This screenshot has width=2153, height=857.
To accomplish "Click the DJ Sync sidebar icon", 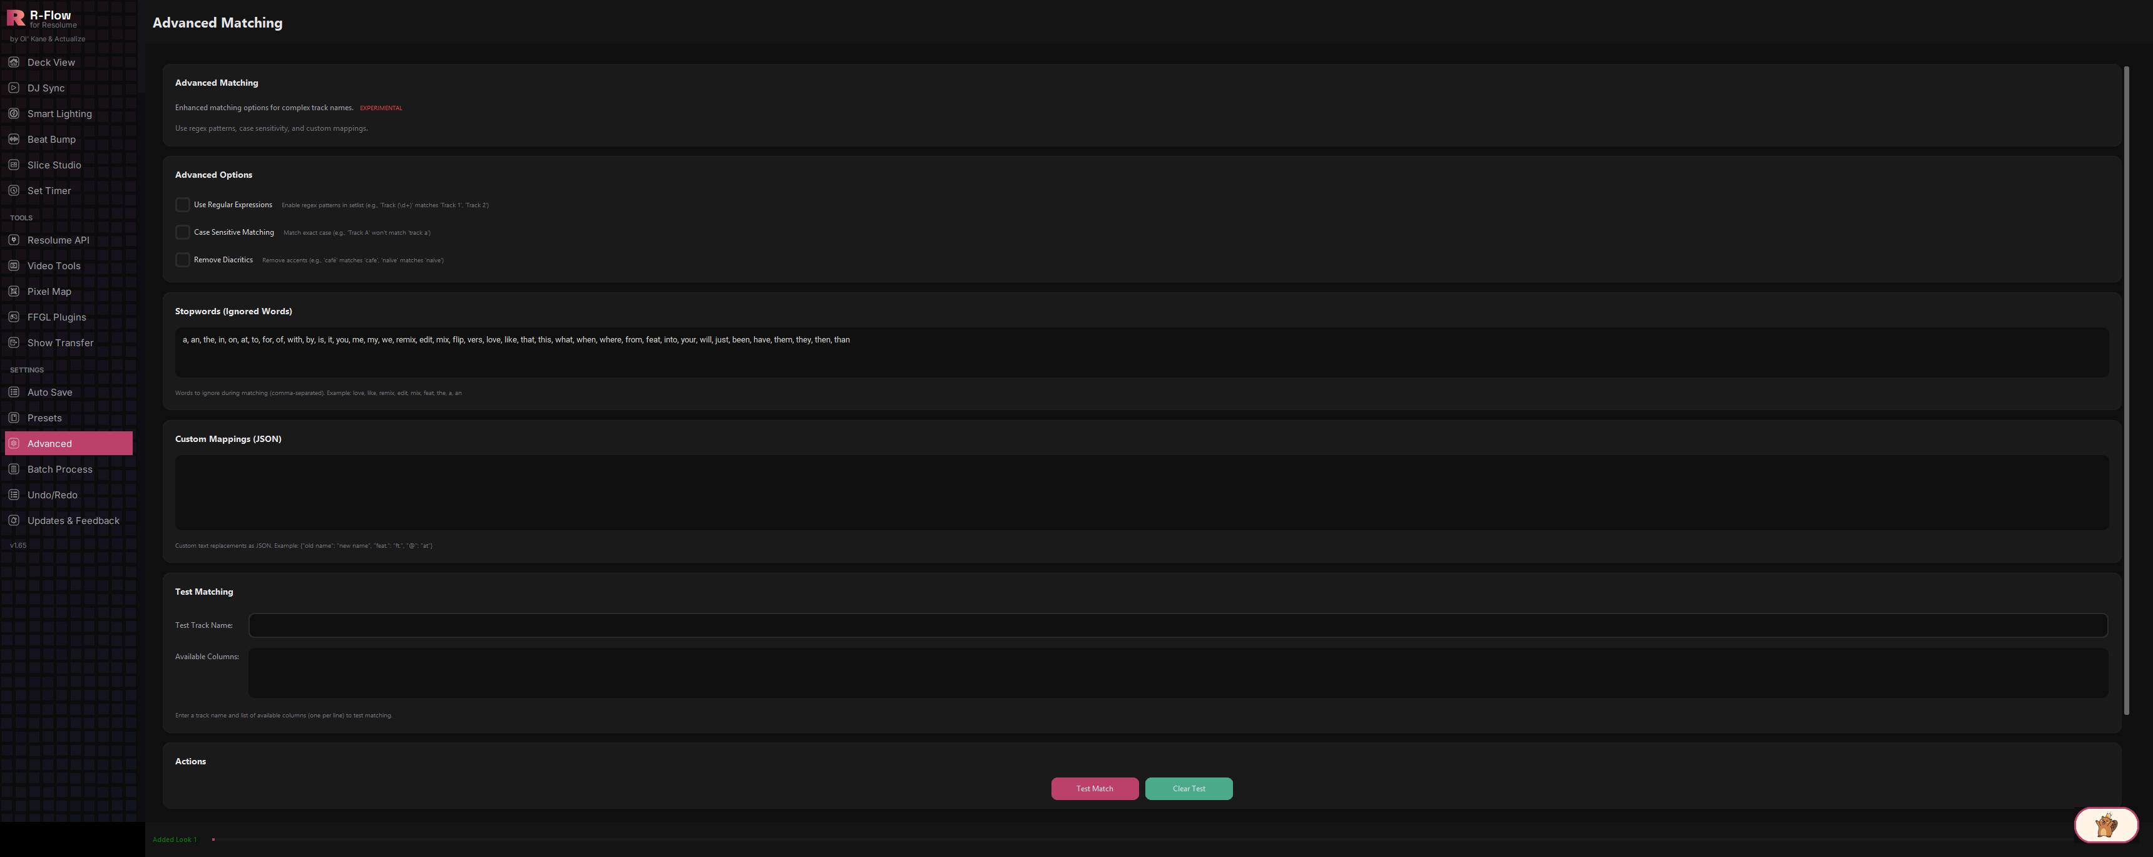I will click(13, 88).
